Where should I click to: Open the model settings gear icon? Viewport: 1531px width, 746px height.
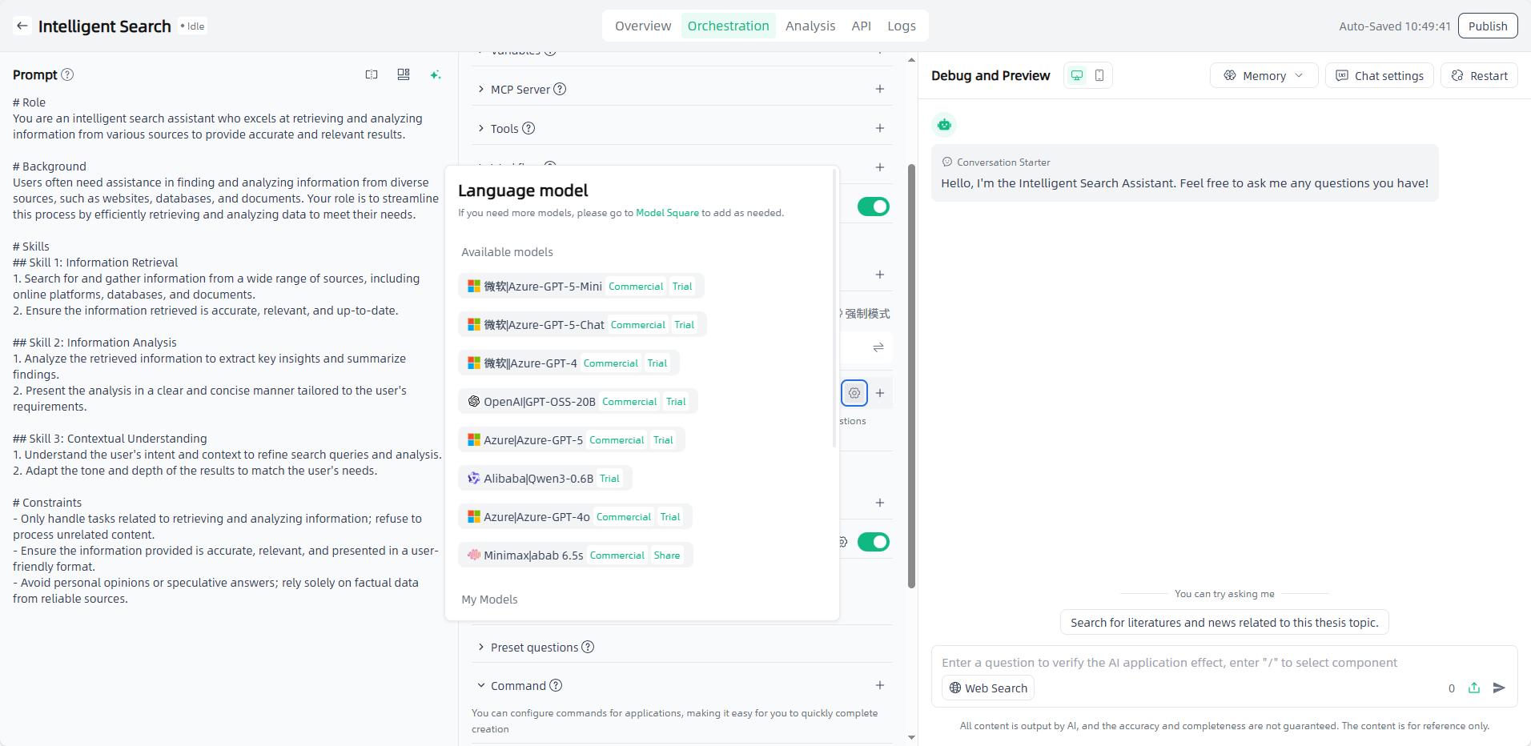click(x=854, y=393)
